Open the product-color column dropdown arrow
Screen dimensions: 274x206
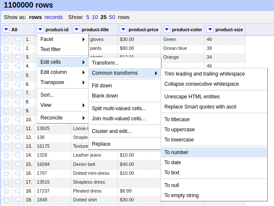pos(167,30)
